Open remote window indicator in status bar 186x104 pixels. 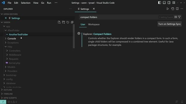tap(3, 102)
